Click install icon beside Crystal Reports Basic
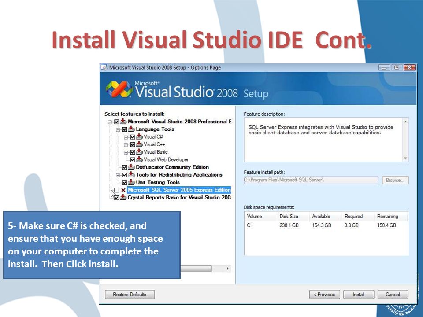Image resolution: width=423 pixels, height=317 pixels. click(x=123, y=198)
